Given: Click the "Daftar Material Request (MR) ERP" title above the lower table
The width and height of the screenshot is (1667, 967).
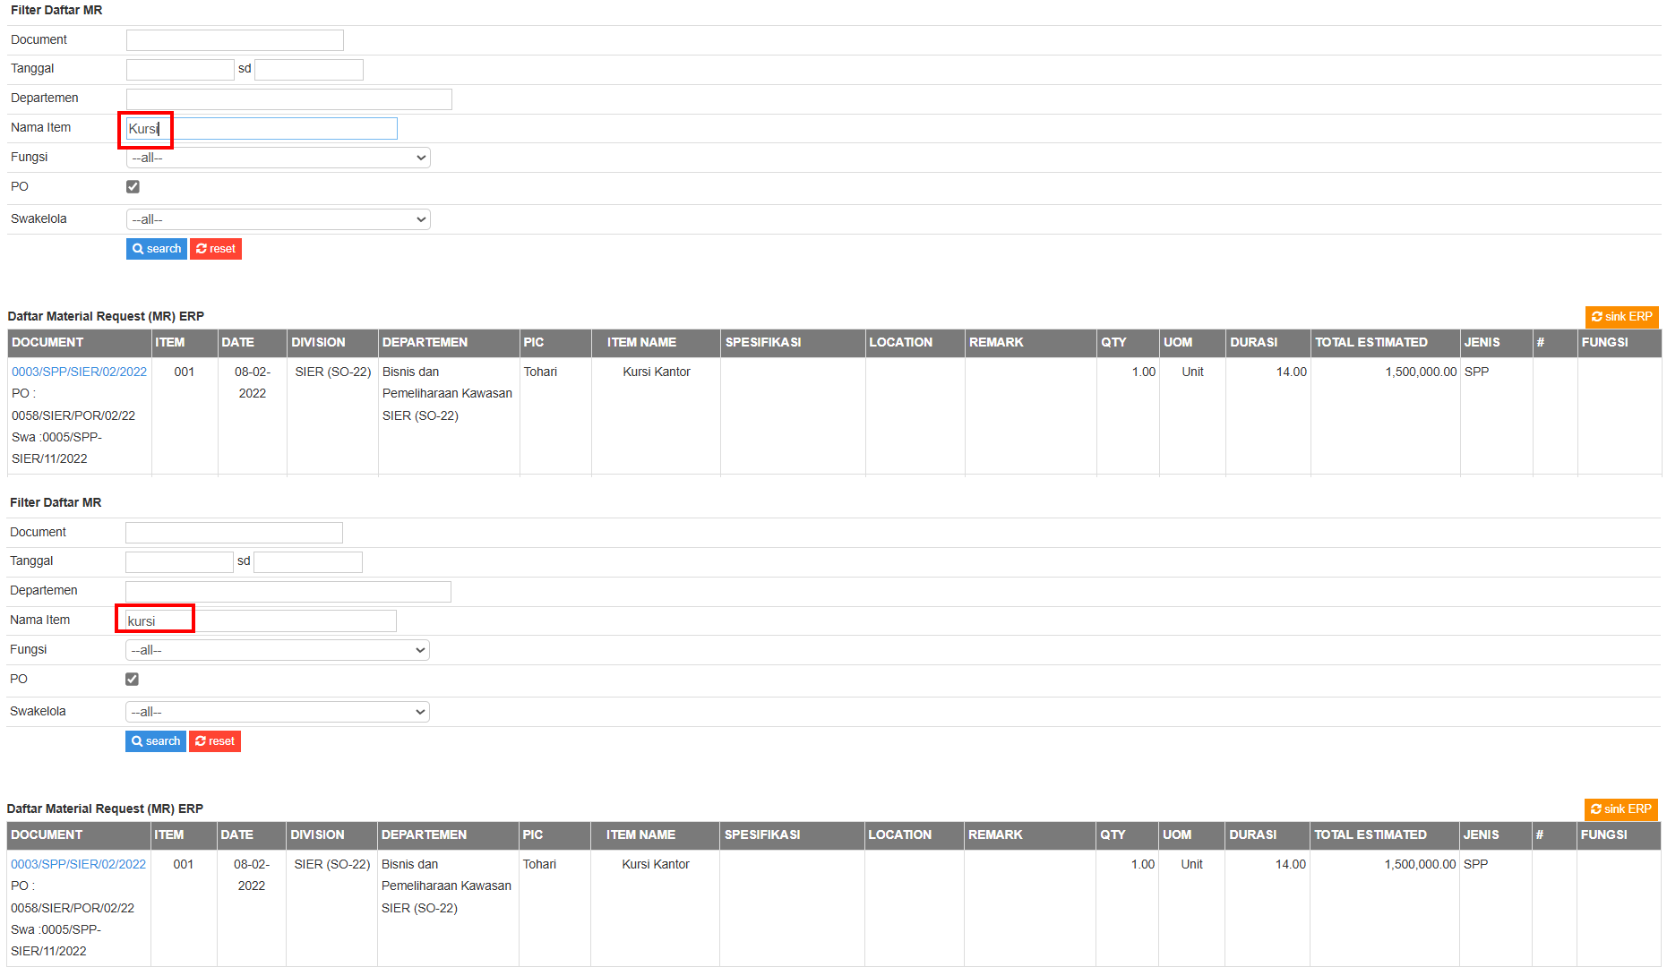Looking at the screenshot, I should pyautogui.click(x=105, y=809).
